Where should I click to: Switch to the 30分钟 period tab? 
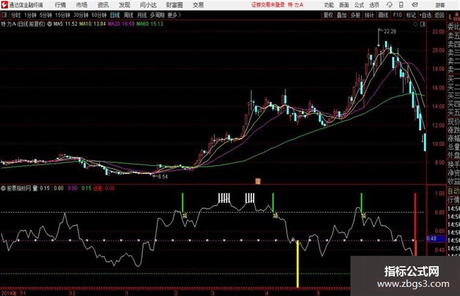click(x=81, y=15)
